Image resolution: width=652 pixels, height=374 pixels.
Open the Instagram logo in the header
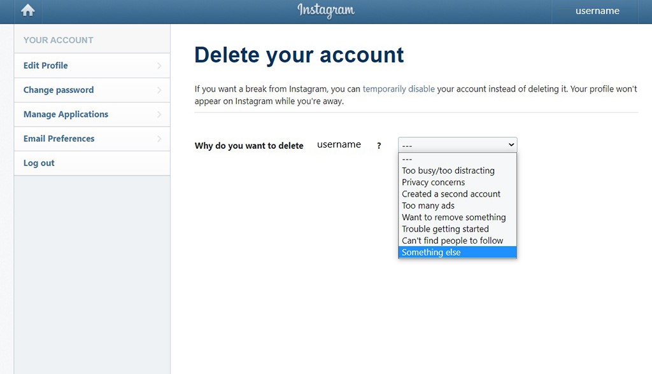(326, 10)
